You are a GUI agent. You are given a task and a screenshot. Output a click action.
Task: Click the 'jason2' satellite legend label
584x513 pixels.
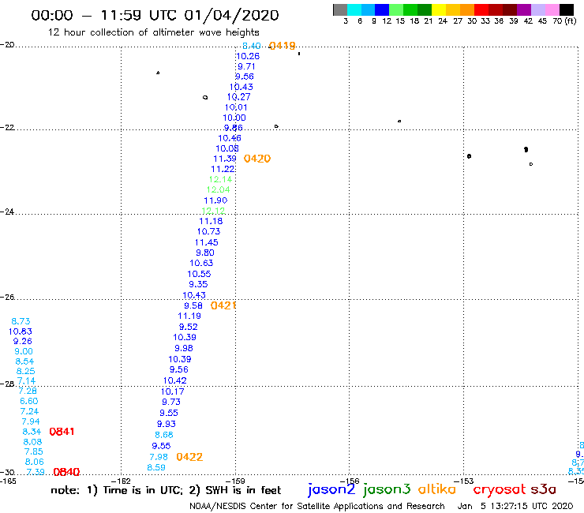(331, 490)
